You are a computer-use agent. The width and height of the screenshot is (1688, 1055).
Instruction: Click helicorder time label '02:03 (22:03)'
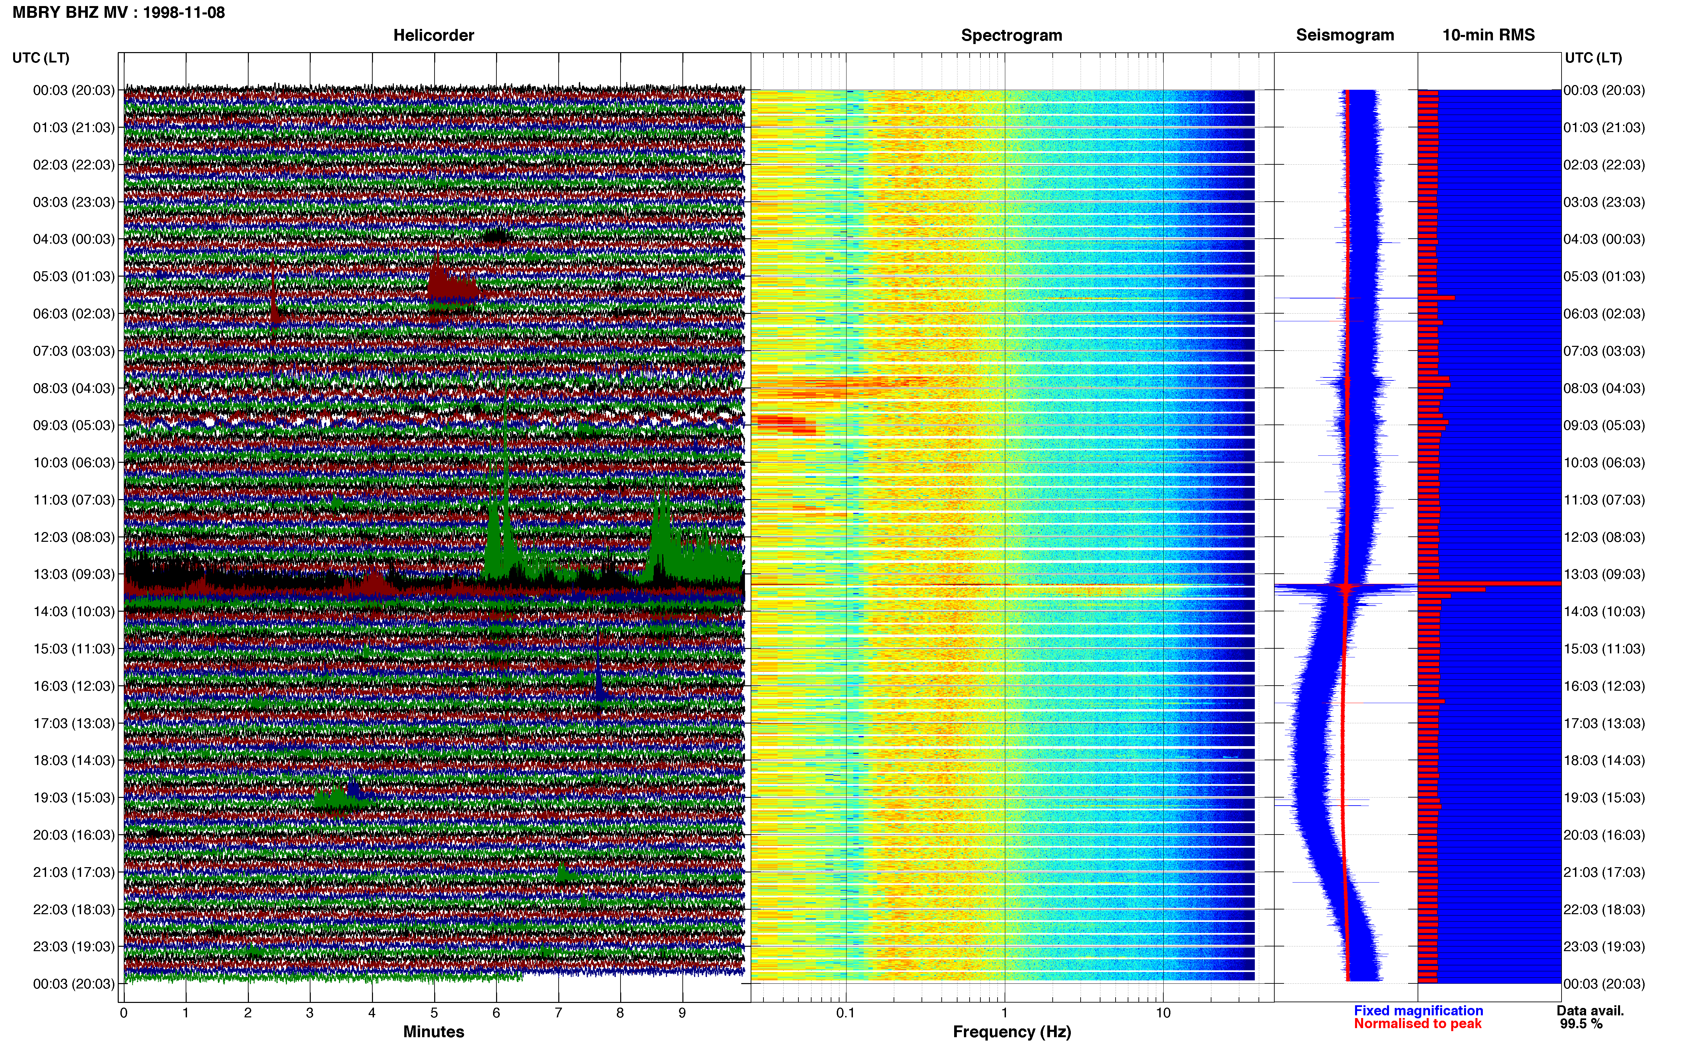click(x=74, y=165)
